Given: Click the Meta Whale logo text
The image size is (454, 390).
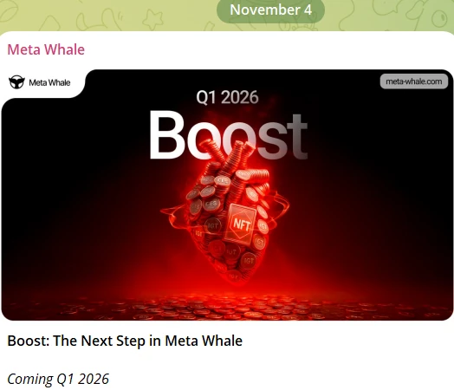Looking at the screenshot, I should tap(49, 82).
